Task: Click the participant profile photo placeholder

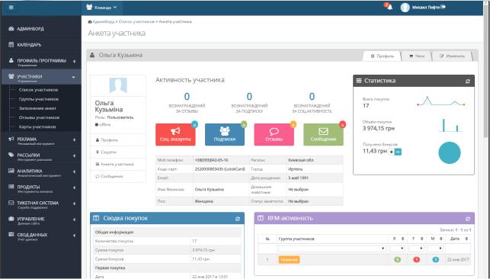Action: click(118, 85)
